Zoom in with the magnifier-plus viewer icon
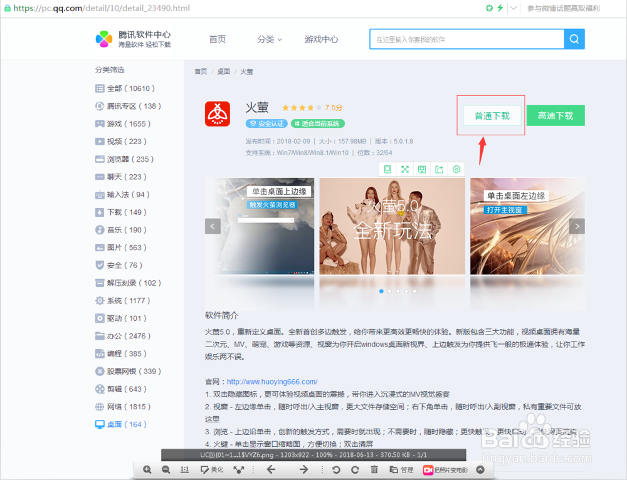Viewport: 627px width, 480px height. coord(147,469)
